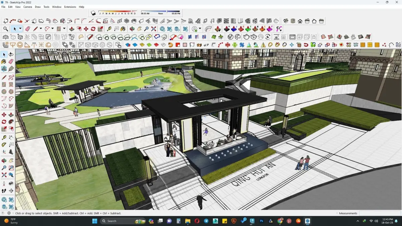This screenshot has height=226, width=402.
Task: Select the Move tool in top toolbar
Action: click(86, 29)
